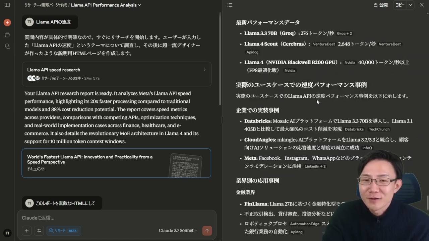
Task: Click the chat panel vertical scrollbar
Action: click(220, 59)
